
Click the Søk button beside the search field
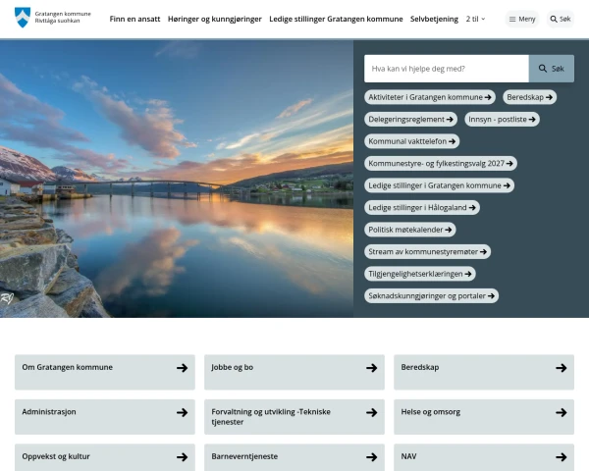click(x=551, y=69)
